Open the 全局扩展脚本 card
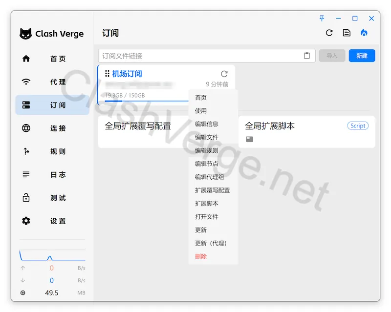The image size is (391, 312). (307, 131)
